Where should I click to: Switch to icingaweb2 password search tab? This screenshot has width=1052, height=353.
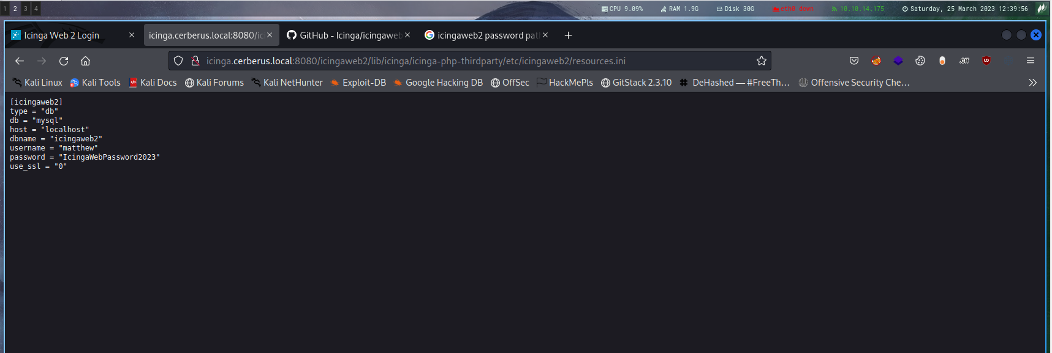(x=487, y=35)
